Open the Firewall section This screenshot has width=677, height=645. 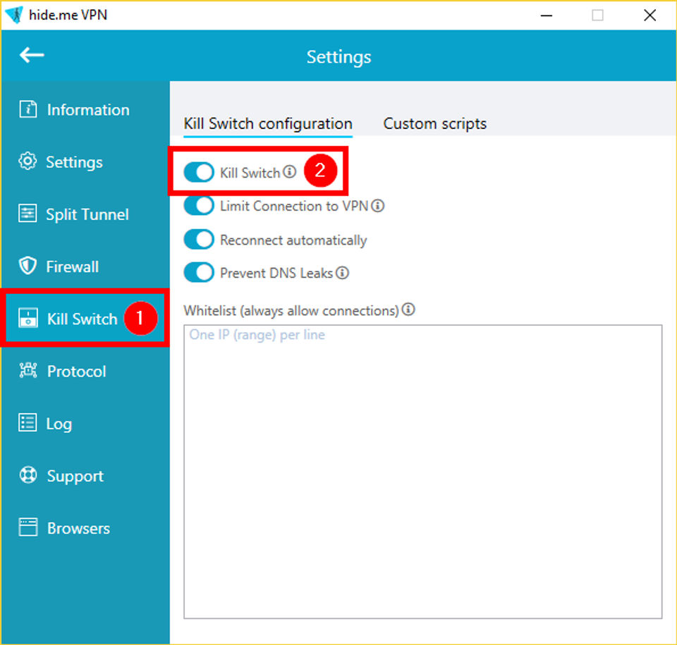click(x=85, y=266)
